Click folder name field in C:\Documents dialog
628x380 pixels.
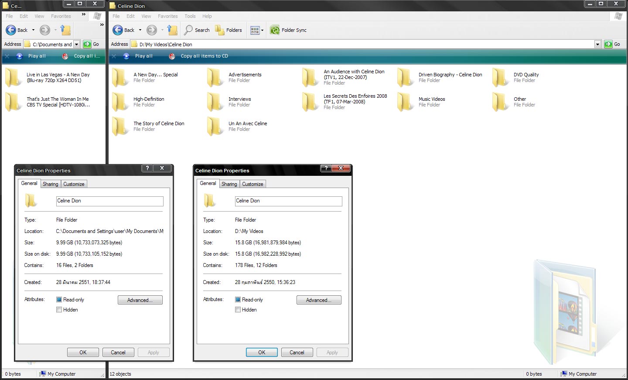(x=109, y=201)
